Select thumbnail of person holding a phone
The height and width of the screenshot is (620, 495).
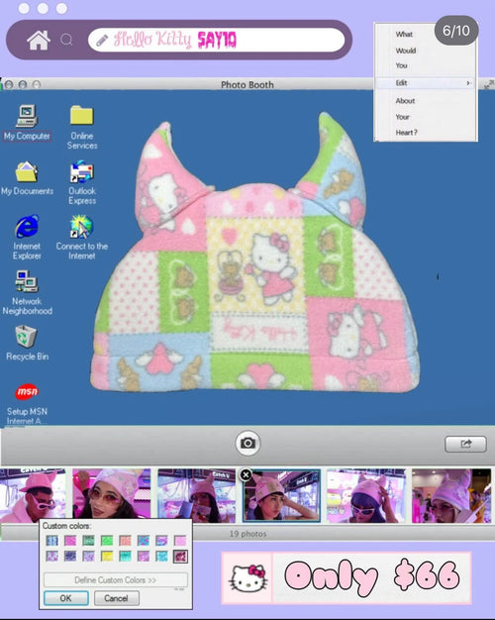[x=196, y=495]
